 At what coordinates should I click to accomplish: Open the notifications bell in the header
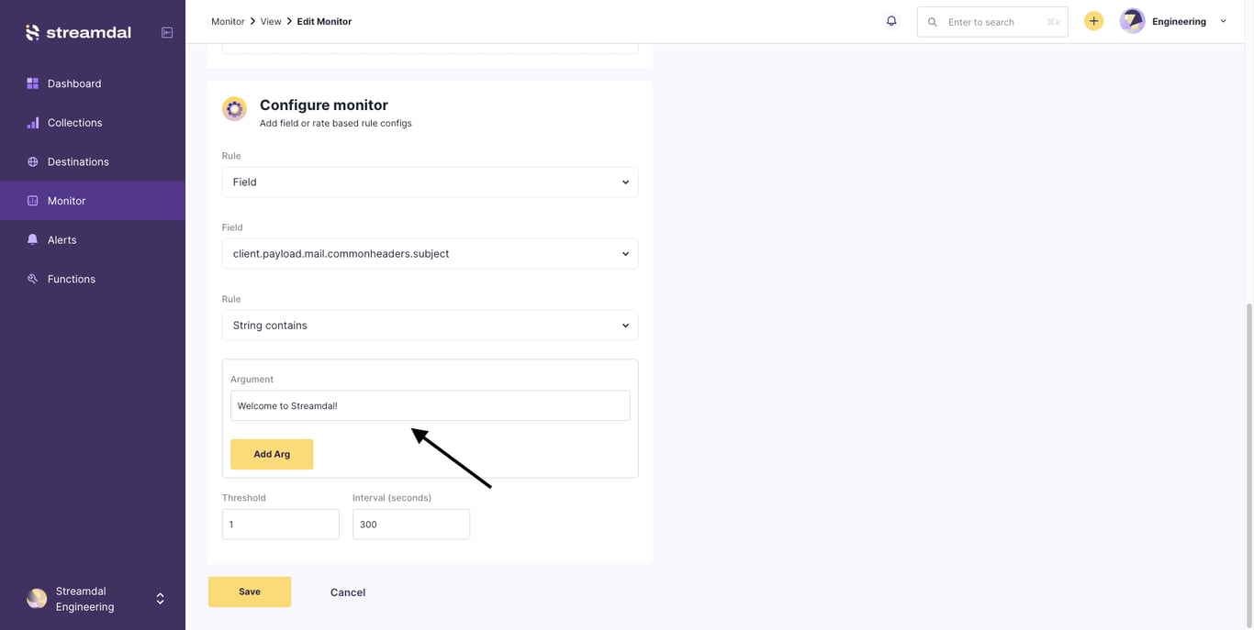[x=891, y=21]
